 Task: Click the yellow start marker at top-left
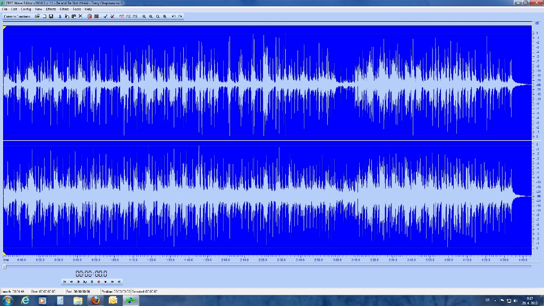(x=4, y=28)
